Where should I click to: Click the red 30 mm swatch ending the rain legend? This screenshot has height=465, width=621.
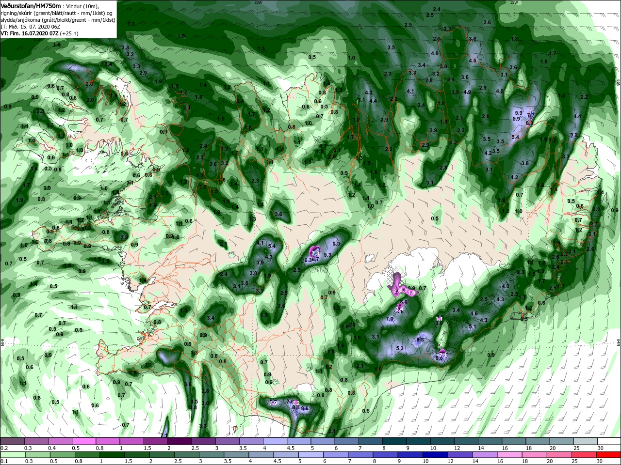coord(609,455)
